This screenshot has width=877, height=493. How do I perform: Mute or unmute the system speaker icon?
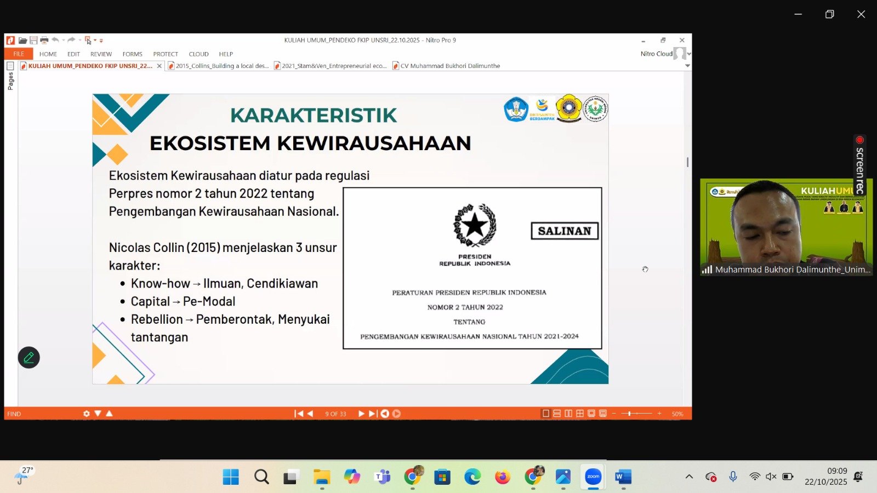click(x=771, y=477)
